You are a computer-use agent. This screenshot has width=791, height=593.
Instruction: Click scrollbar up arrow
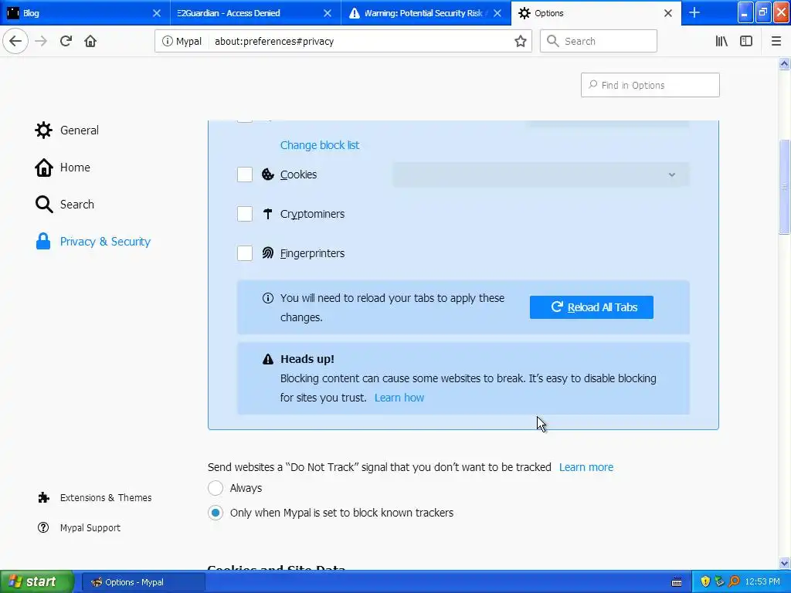(x=784, y=63)
